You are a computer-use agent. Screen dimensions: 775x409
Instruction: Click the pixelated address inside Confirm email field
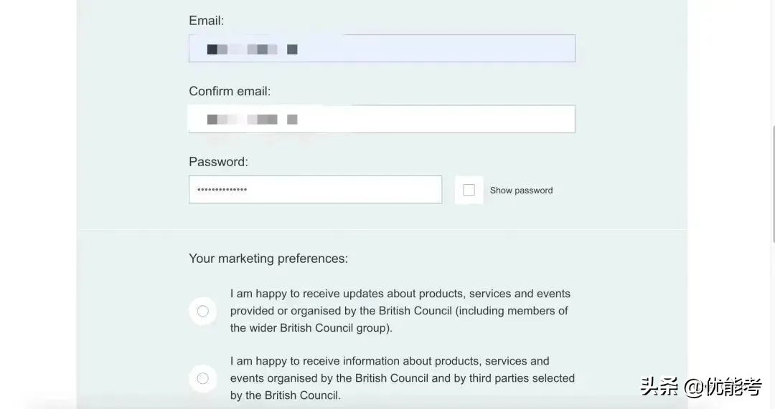(x=252, y=120)
